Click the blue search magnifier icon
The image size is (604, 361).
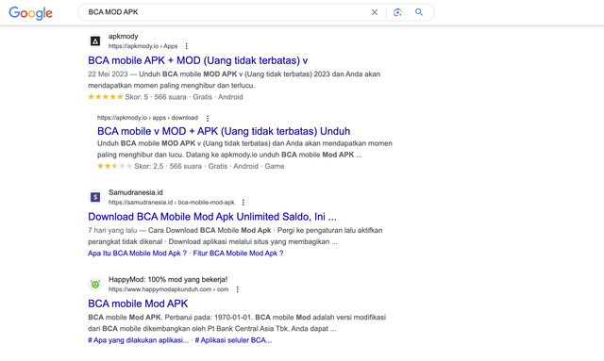419,12
